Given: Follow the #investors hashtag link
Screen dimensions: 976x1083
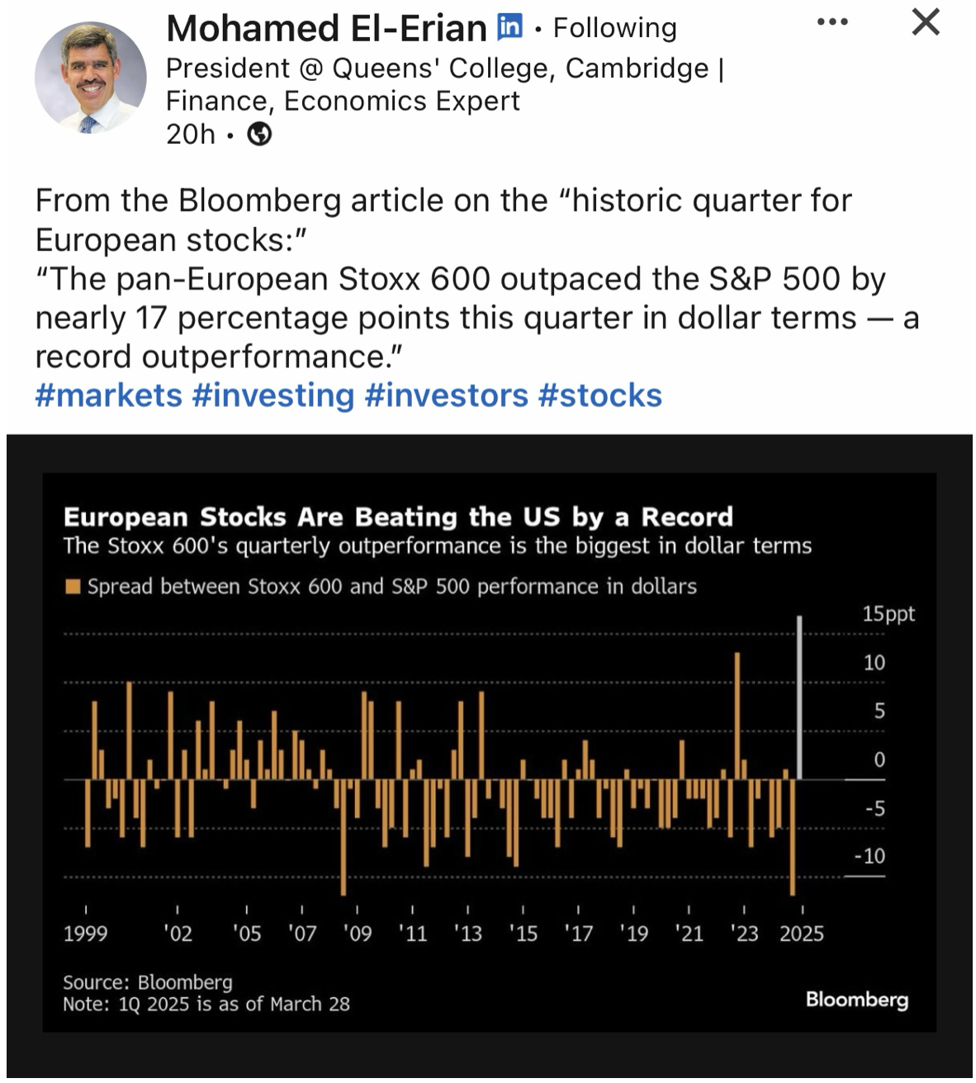Looking at the screenshot, I should tap(446, 395).
